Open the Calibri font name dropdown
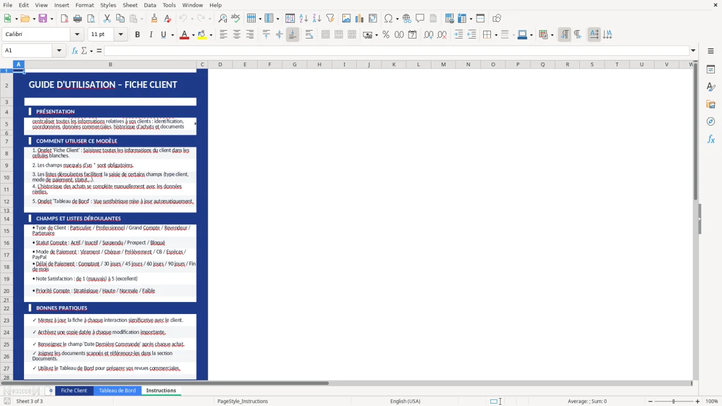 [x=76, y=34]
